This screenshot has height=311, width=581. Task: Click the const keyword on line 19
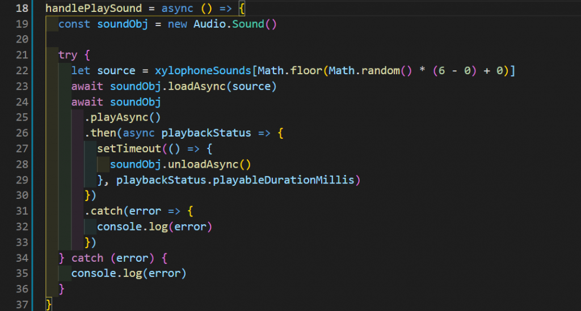[74, 24]
